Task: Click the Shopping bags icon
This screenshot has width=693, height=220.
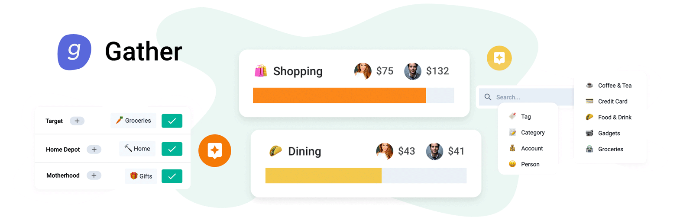Action: (x=261, y=71)
